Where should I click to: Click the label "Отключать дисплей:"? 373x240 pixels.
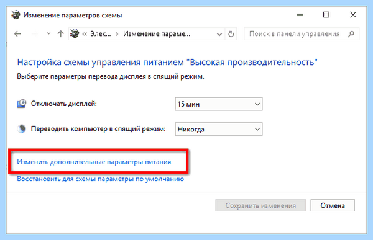[64, 104]
